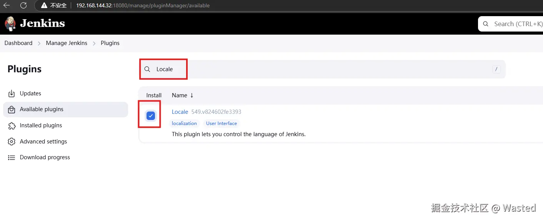Screen dimensions: 543x220
Task: Open the Locale plugin link
Action: point(180,112)
